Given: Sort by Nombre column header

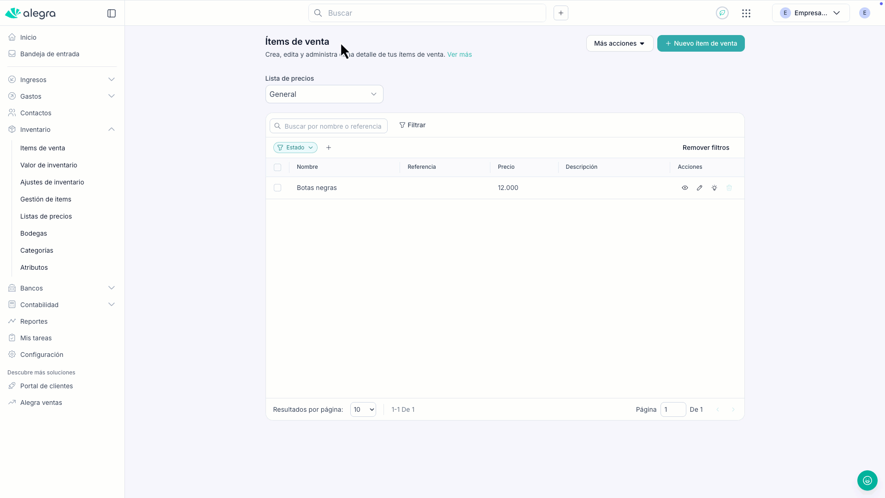Looking at the screenshot, I should pos(307,167).
